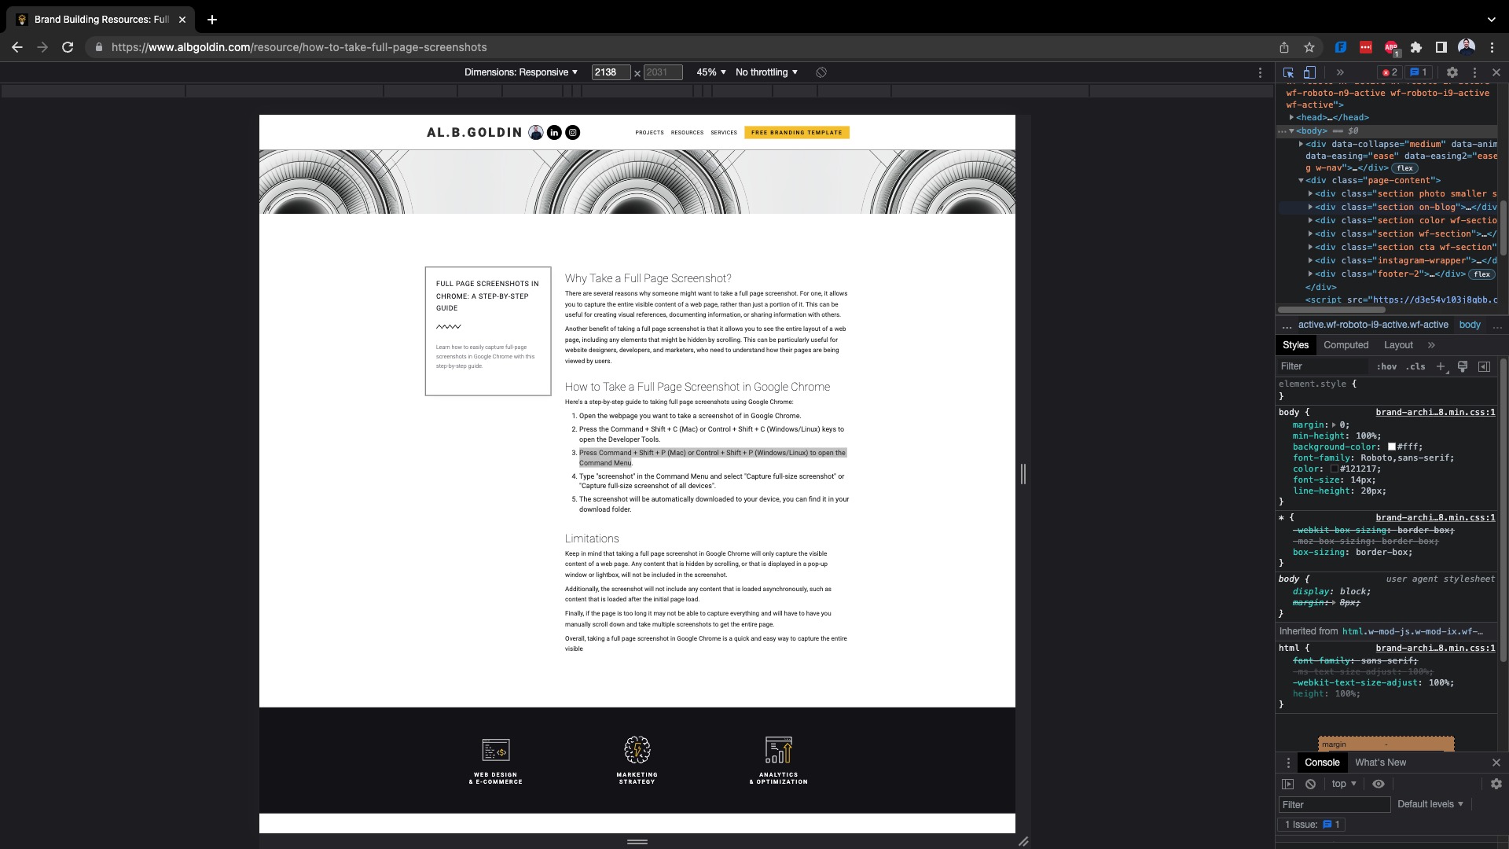Viewport: 1509px width, 849px height.
Task: Toggle the .cls class editor
Action: pos(1416,366)
